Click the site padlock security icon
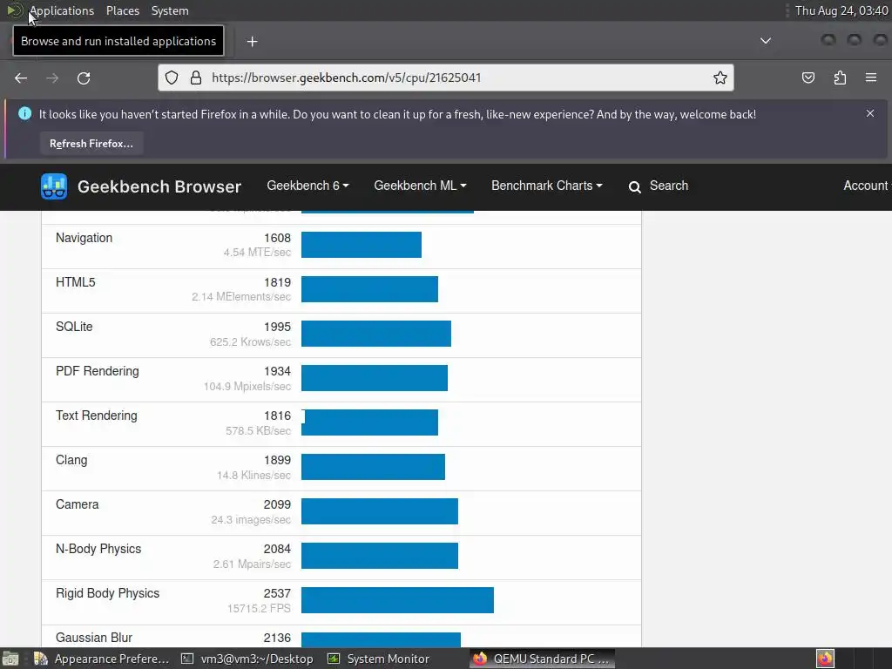 196,78
